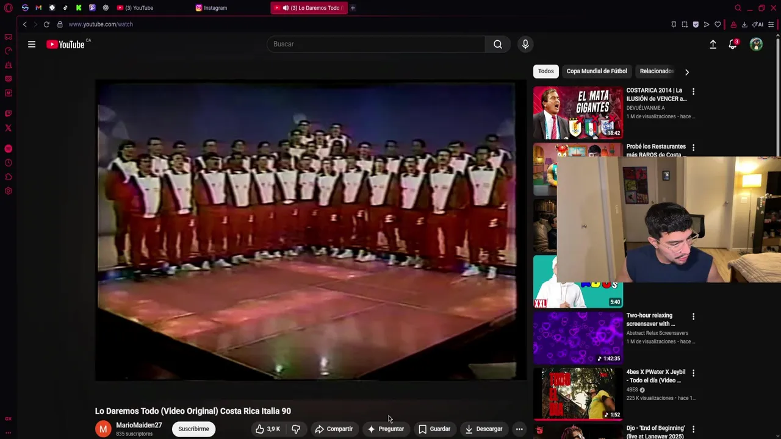Image resolution: width=781 pixels, height=439 pixels.
Task: Open options for Two-hour relaxing screensaver
Action: click(x=693, y=316)
